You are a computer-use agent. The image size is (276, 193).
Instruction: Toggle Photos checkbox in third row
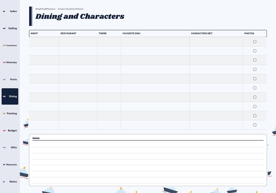click(255, 60)
